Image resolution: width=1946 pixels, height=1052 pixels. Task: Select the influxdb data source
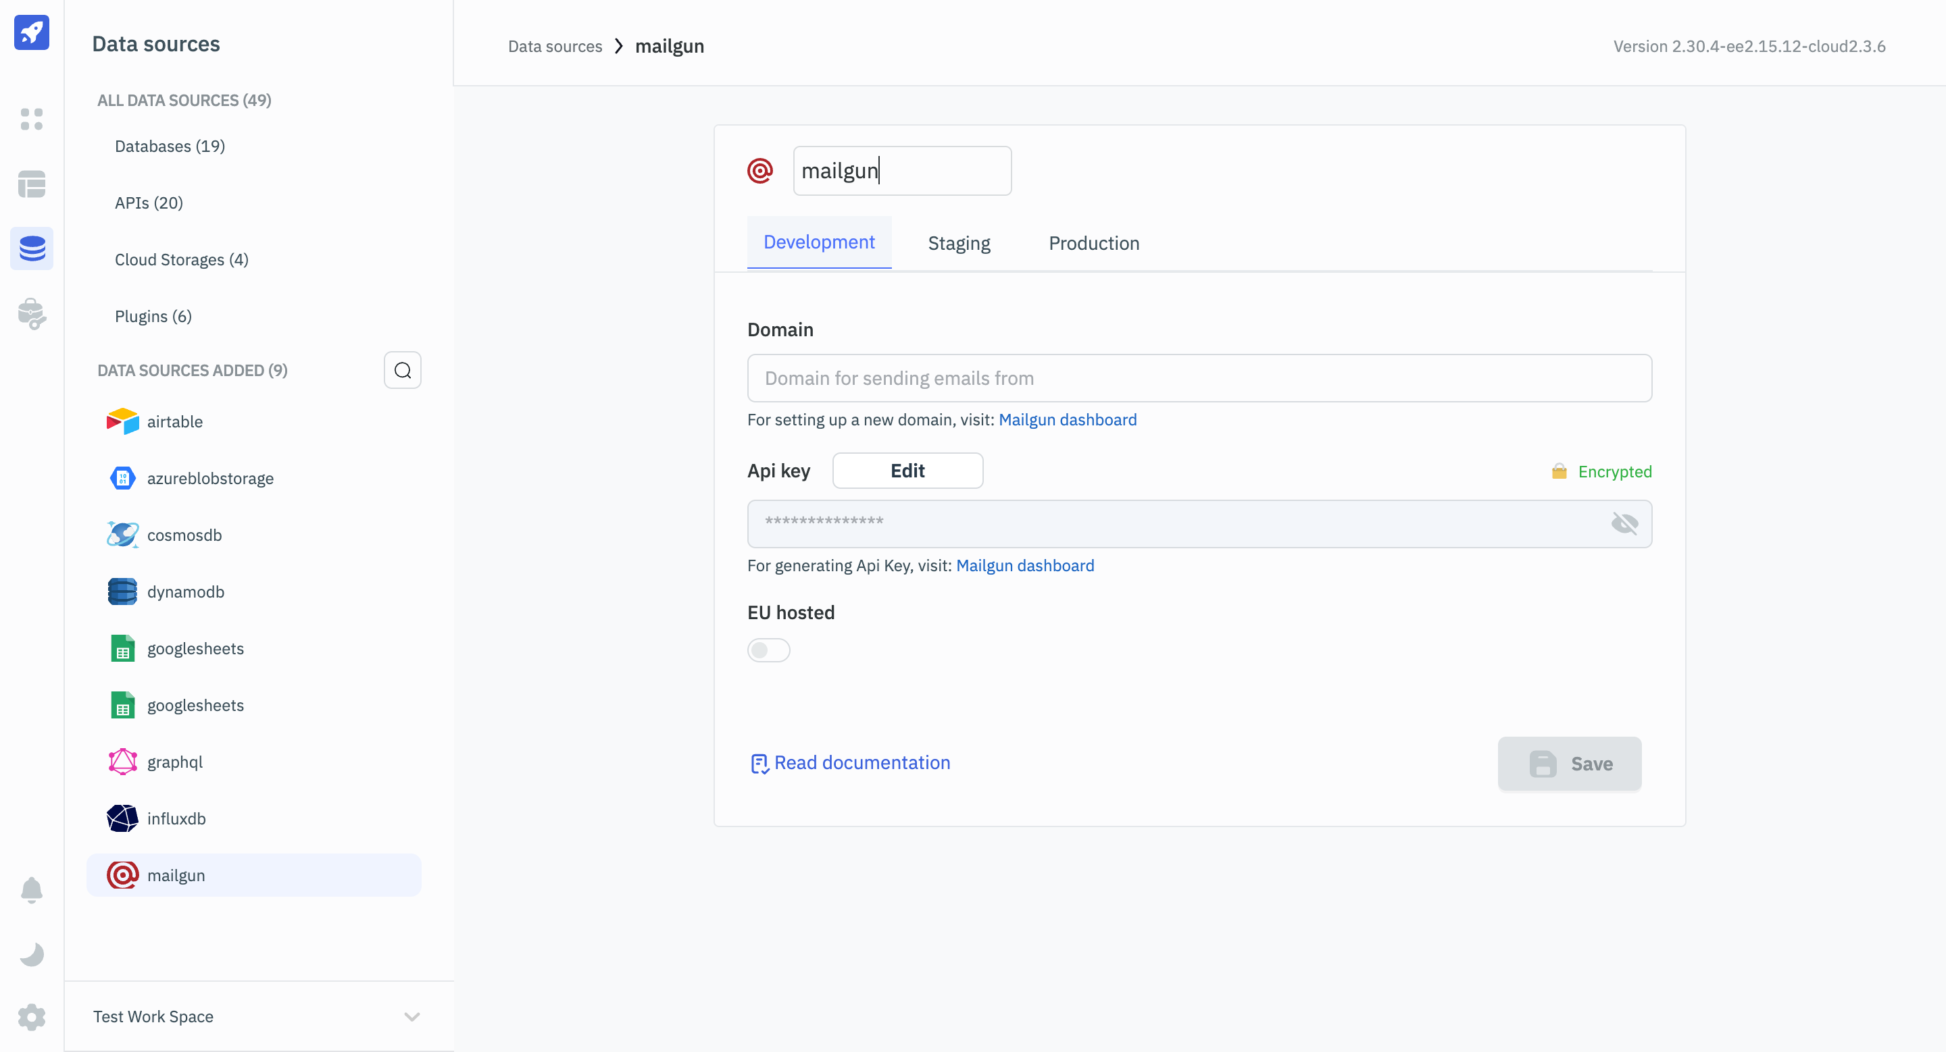click(x=176, y=818)
